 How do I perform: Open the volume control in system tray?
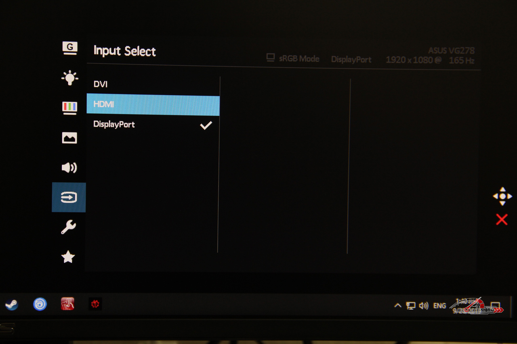423,306
